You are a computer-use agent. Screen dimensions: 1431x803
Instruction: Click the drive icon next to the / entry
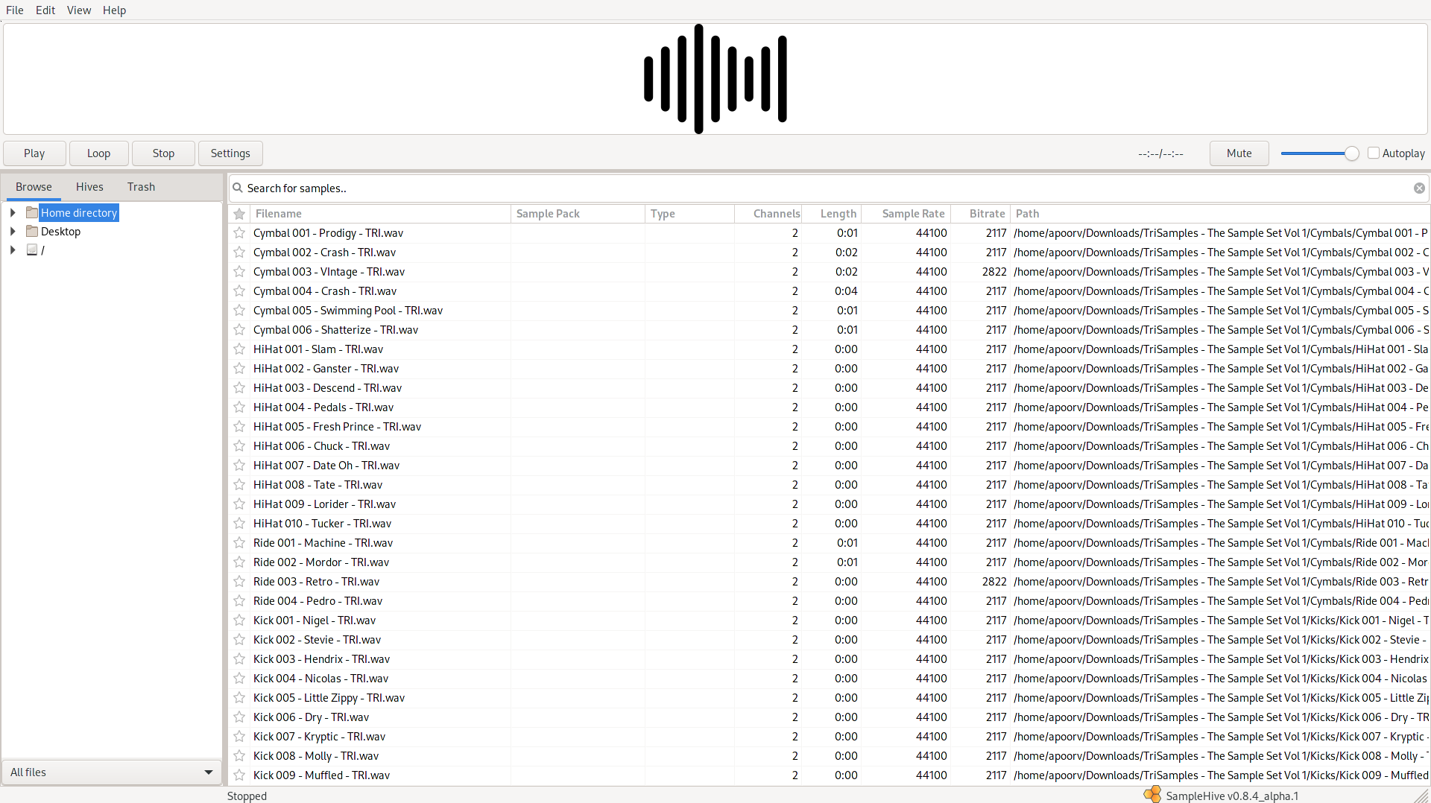click(x=32, y=250)
